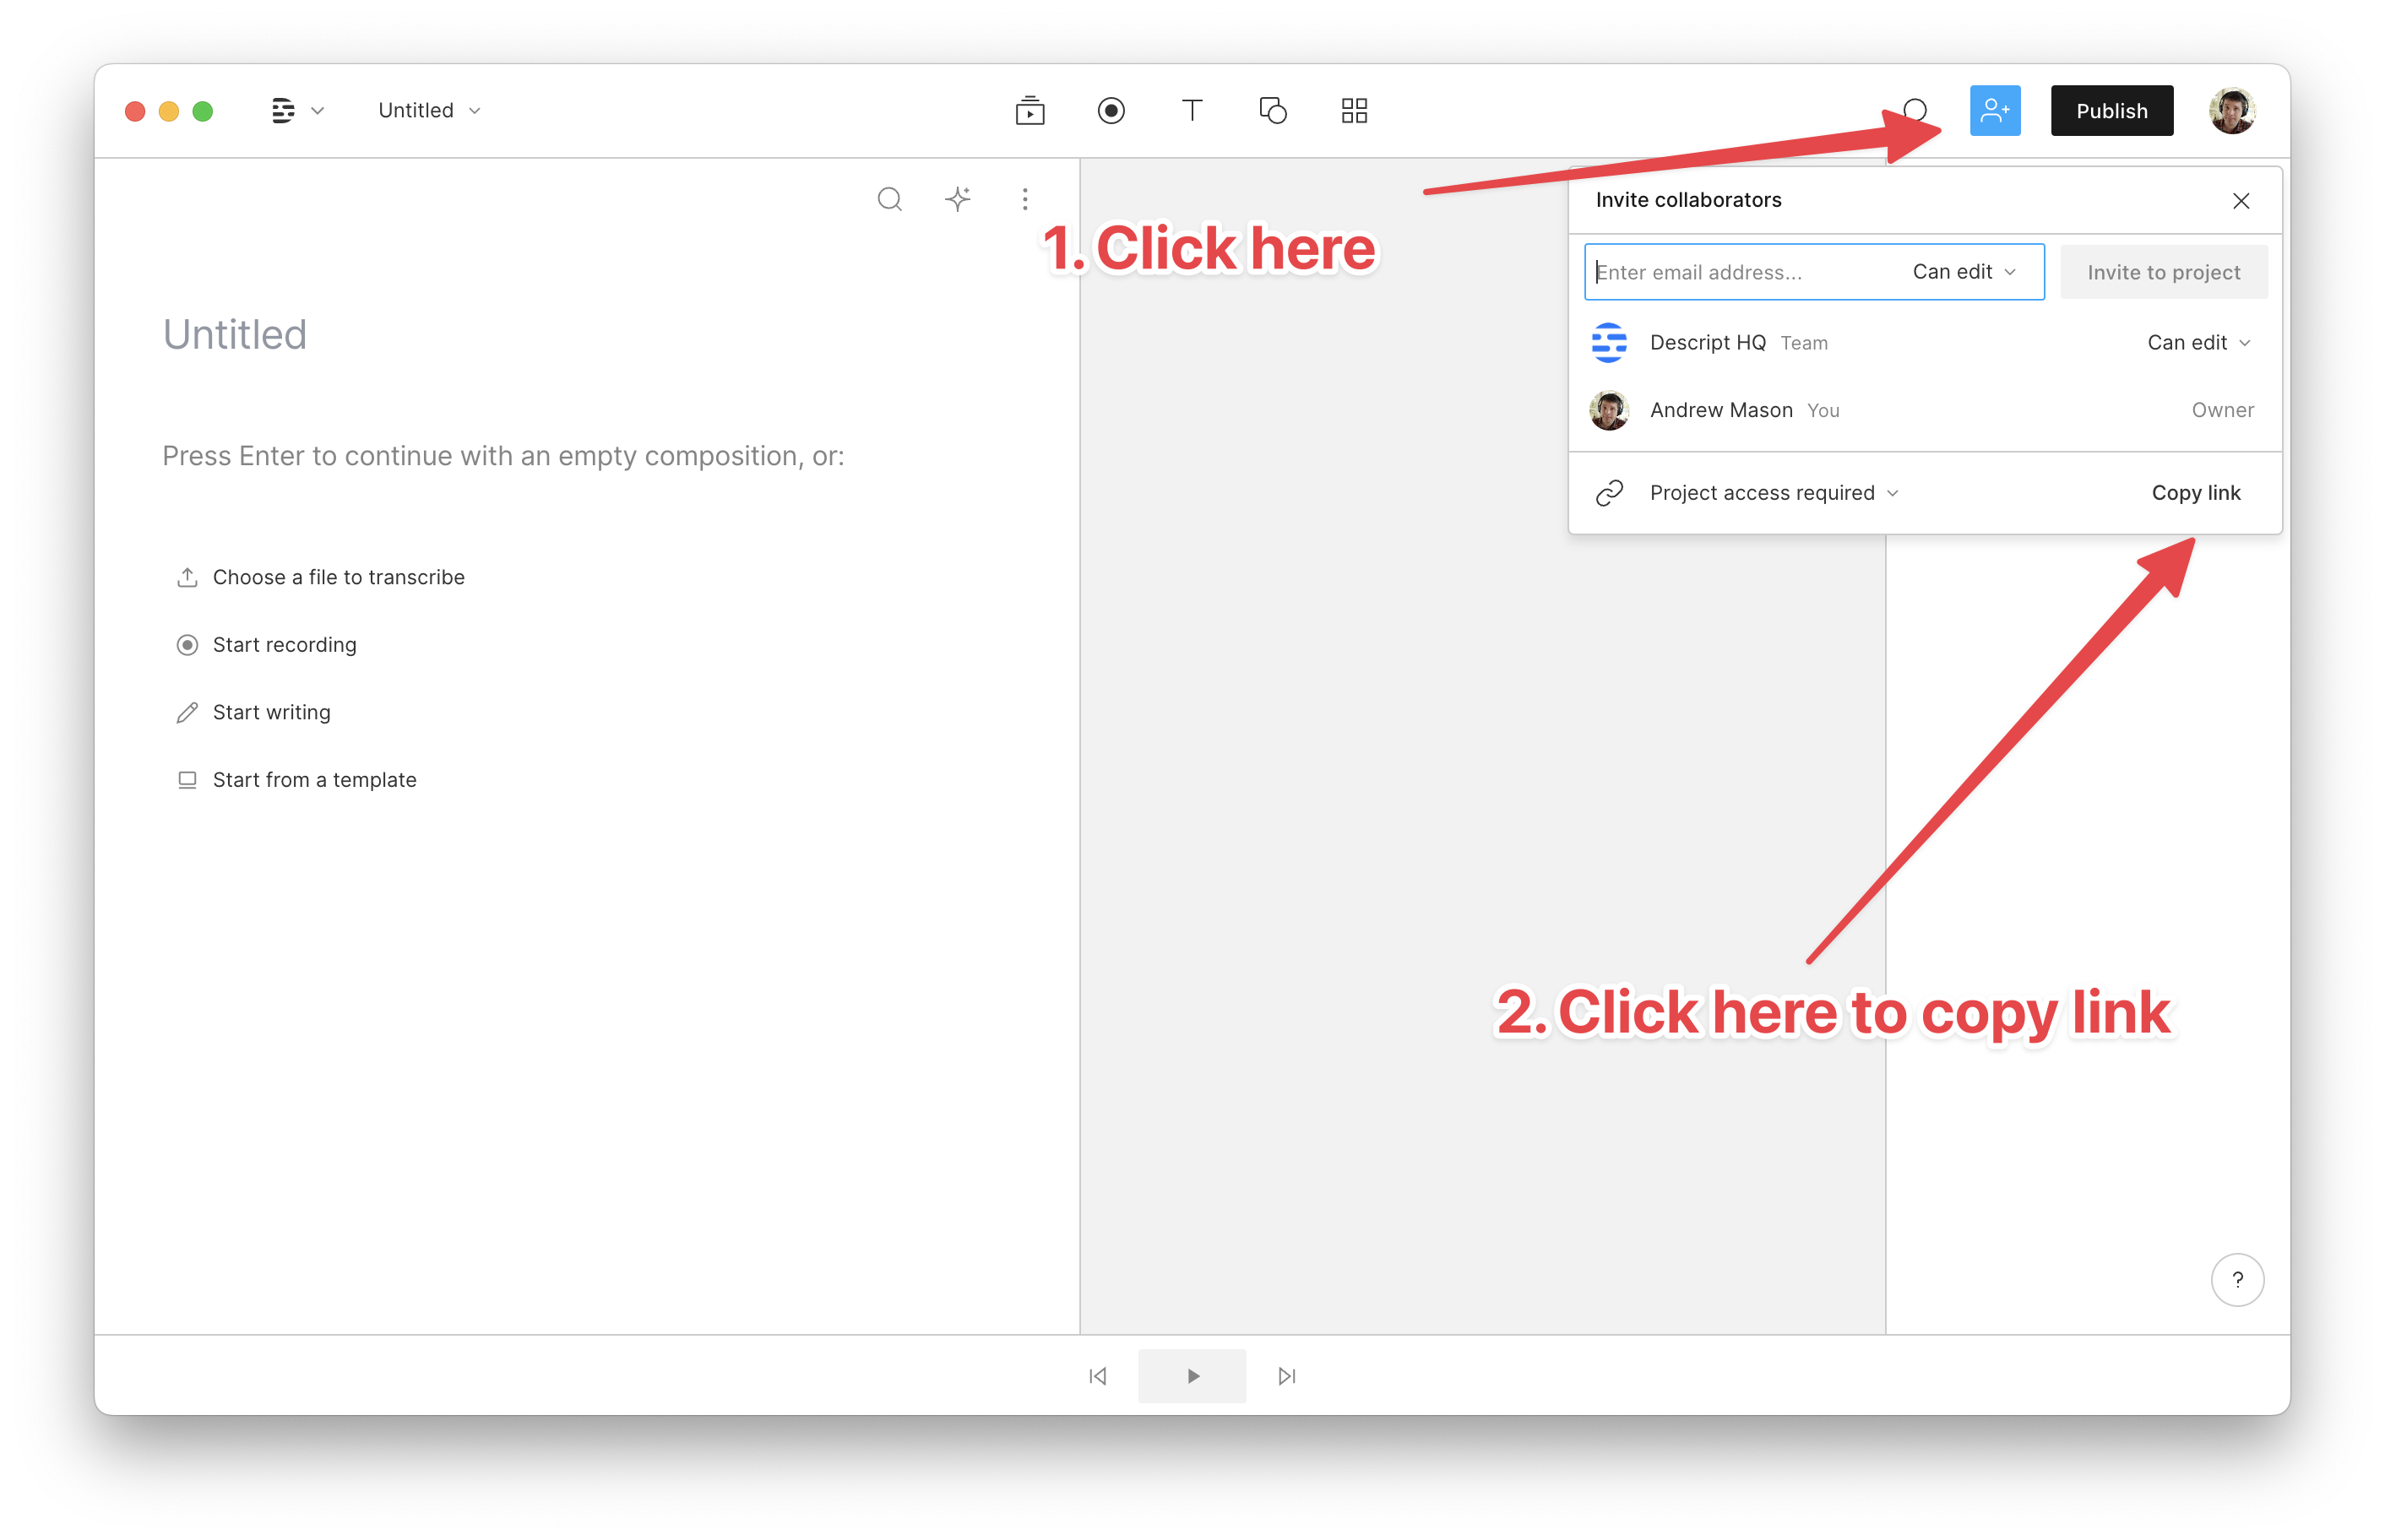This screenshot has width=2385, height=1540.
Task: Open the templates grid icon
Action: tap(1353, 110)
